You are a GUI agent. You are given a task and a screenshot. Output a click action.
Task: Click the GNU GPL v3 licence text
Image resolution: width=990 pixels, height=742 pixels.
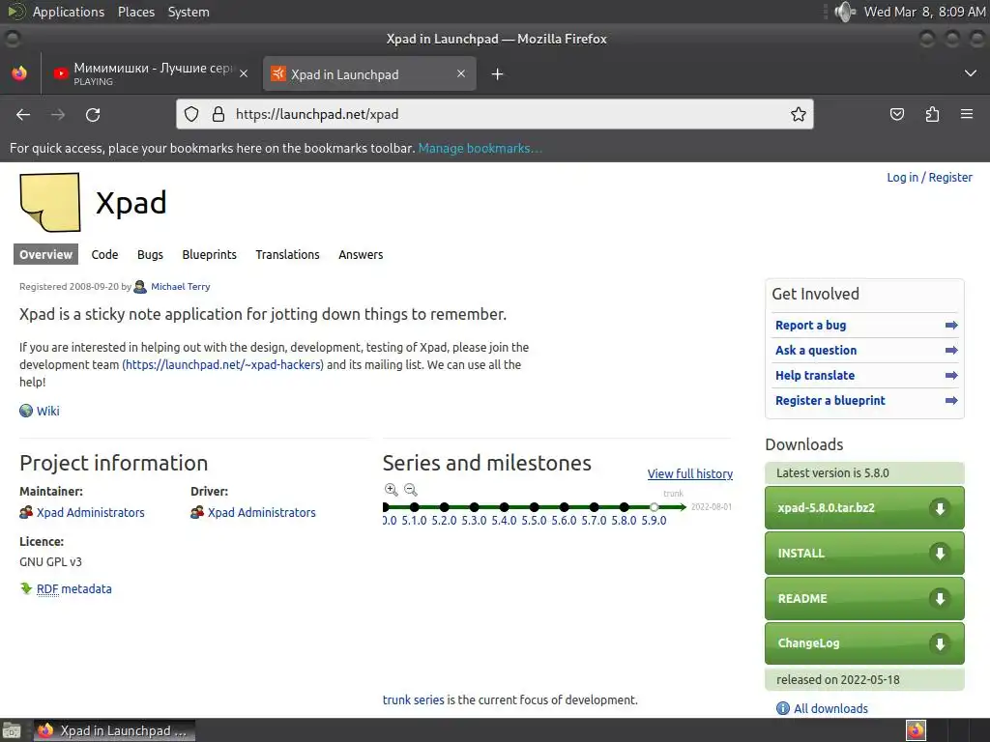(50, 561)
